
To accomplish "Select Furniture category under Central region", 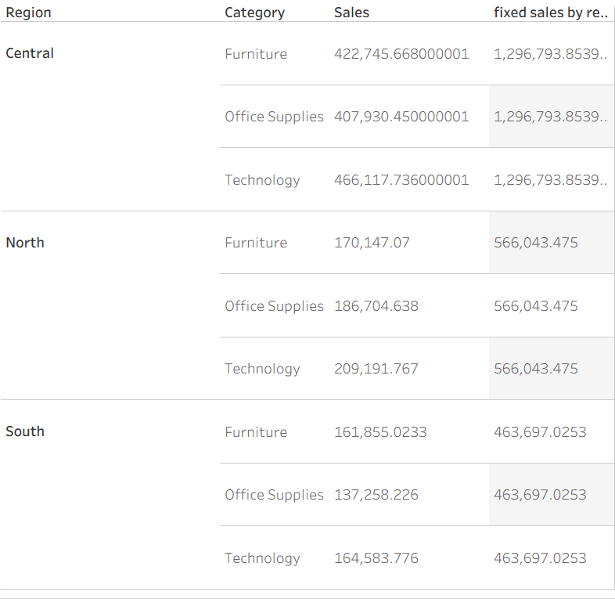I will pyautogui.click(x=256, y=54).
